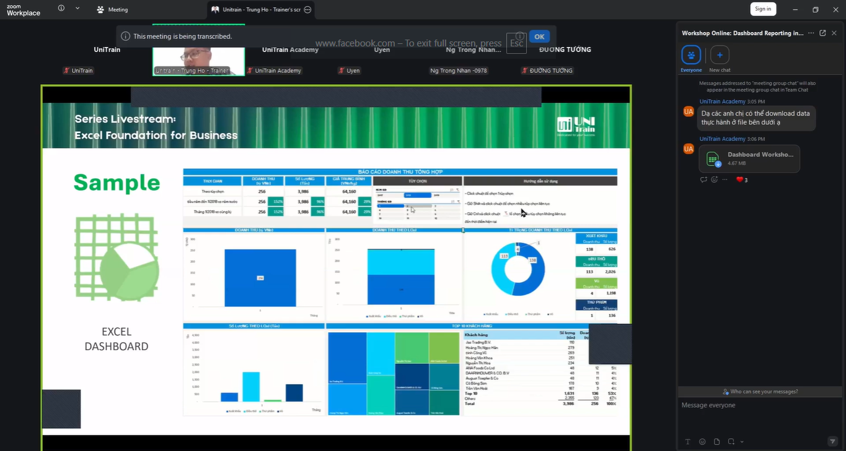Pop out the chat panel window
The image size is (846, 451).
pos(822,33)
